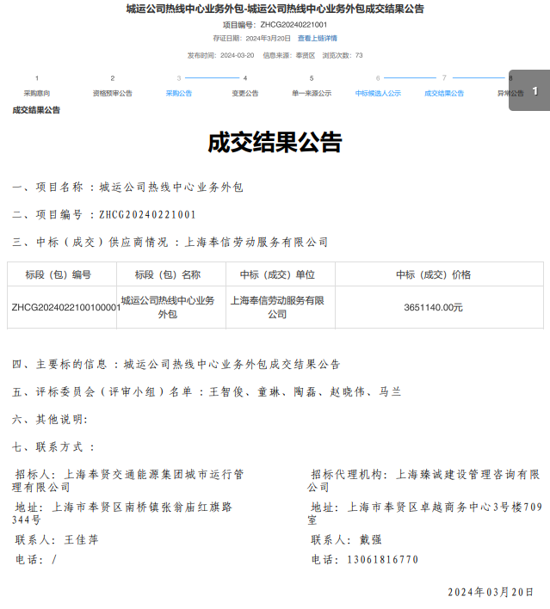View the 中标候选人公示 step
Viewport: 550px width, 609px height.
[378, 93]
